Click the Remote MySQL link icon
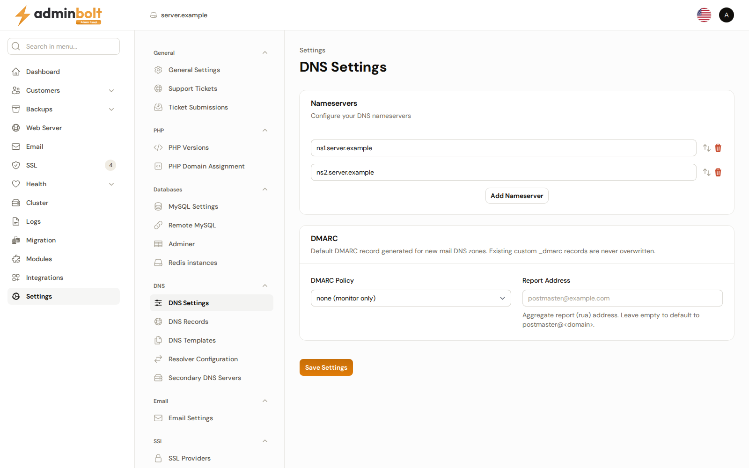749x468 pixels. [158, 225]
